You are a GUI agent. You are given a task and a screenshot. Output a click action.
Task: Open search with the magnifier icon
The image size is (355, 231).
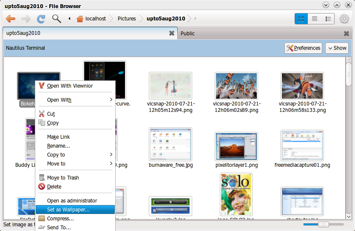(x=57, y=19)
